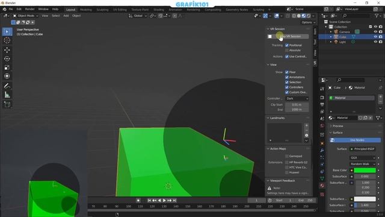The image size is (385, 217).
Task: Switch to wireframe viewport shading
Action: [x=294, y=16]
